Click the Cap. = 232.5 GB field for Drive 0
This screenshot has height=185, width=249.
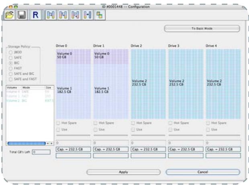coord(73,149)
